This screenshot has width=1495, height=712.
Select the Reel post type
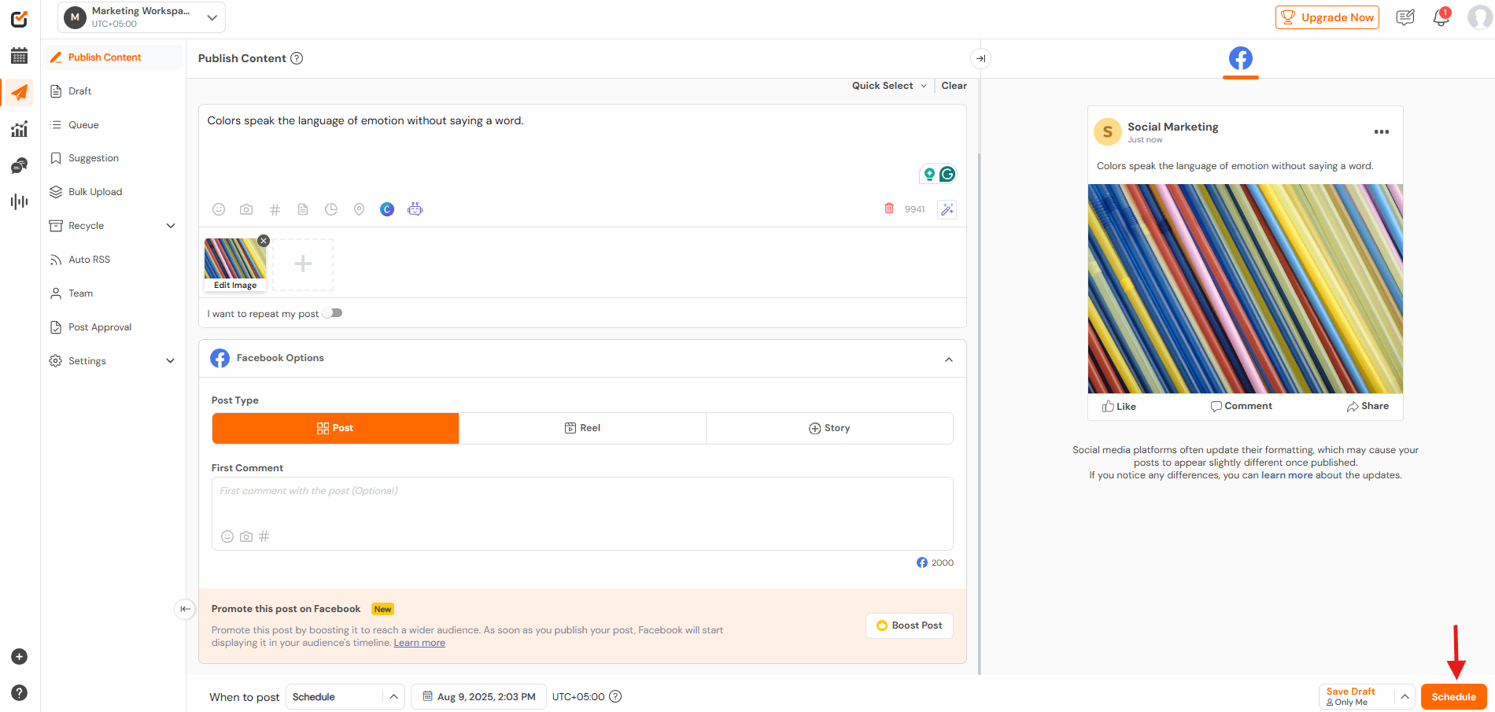(582, 428)
